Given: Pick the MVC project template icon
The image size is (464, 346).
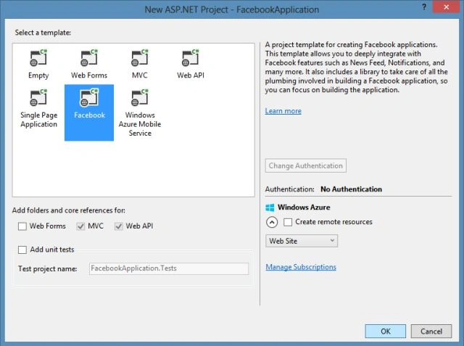Looking at the screenshot, I should pos(140,58).
